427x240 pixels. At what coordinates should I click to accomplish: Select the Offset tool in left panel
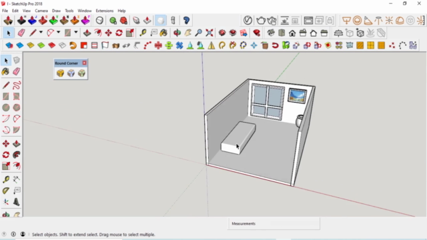coord(17,166)
